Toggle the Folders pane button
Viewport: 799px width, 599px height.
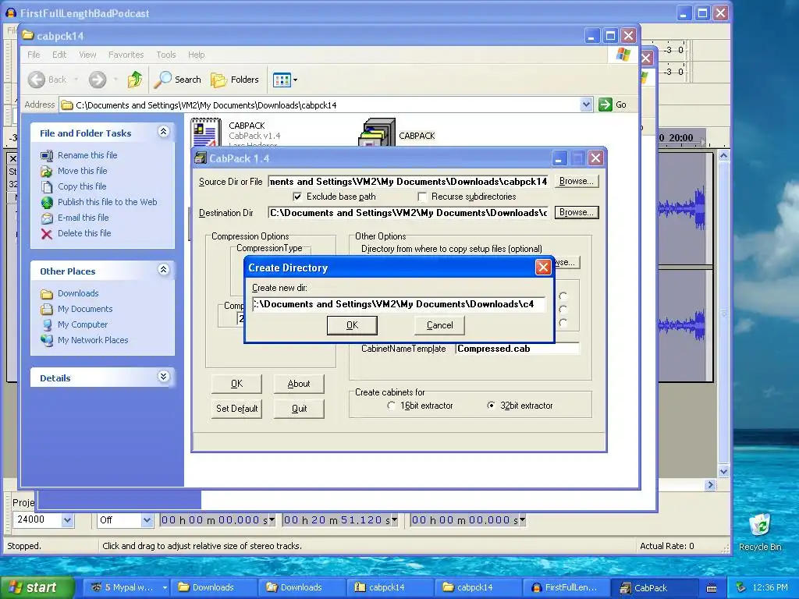coord(235,80)
